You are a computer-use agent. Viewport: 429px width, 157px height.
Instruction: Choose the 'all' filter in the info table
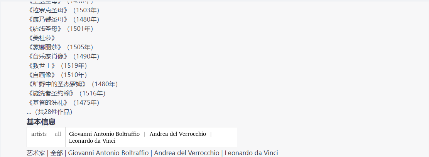point(58,134)
